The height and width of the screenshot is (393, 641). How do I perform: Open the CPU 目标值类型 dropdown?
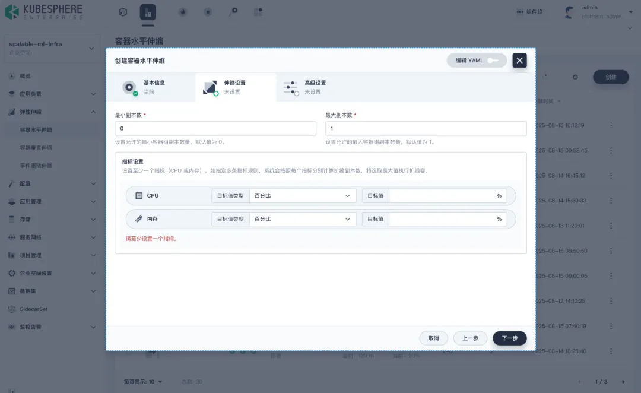pyautogui.click(x=302, y=196)
